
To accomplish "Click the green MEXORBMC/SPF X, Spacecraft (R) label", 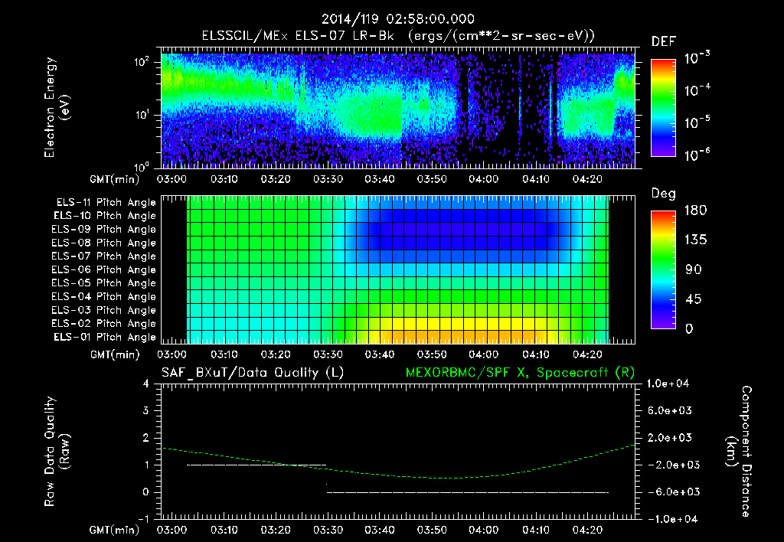I will point(520,373).
